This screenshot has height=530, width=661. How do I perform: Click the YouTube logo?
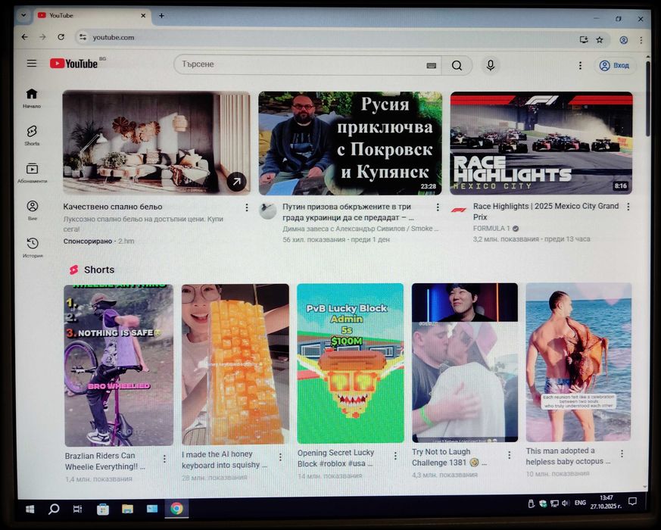[x=73, y=64]
